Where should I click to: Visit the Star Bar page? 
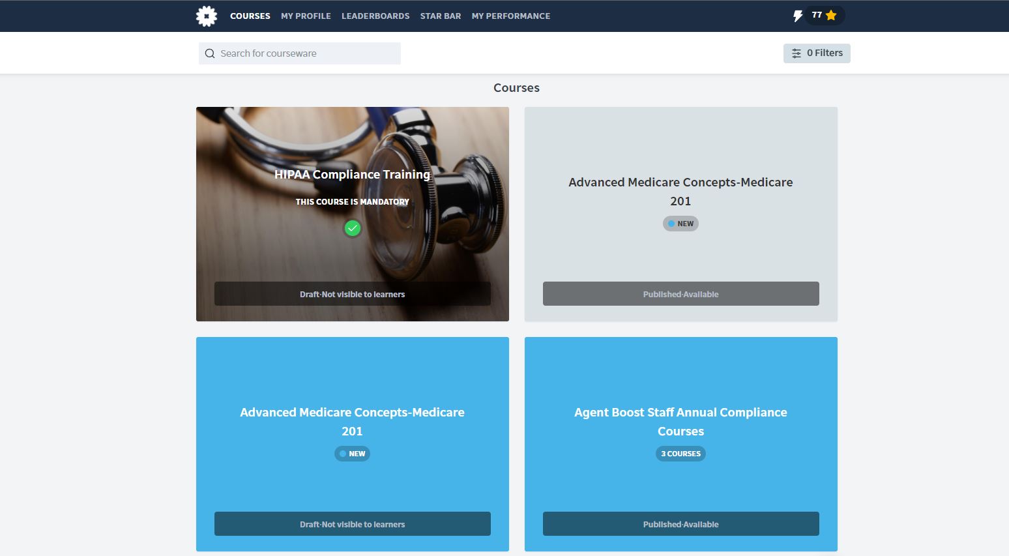tap(441, 16)
